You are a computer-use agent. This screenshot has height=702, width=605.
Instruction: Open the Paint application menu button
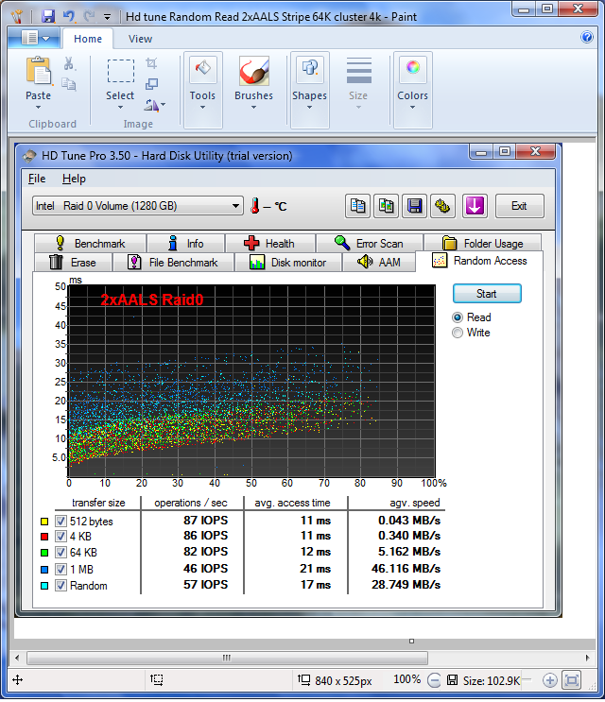pos(35,38)
